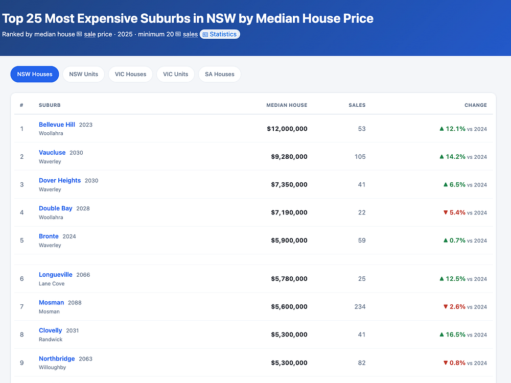Open the VIC Houses tab
Screen dimensions: 511x383
tap(130, 74)
